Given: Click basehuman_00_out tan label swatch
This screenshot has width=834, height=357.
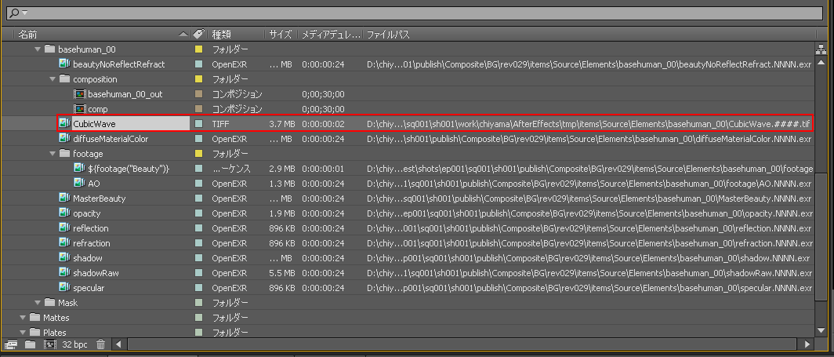Looking at the screenshot, I should tap(198, 93).
